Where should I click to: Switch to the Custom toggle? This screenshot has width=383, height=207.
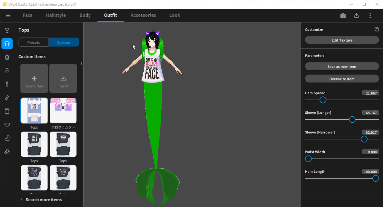64,42
